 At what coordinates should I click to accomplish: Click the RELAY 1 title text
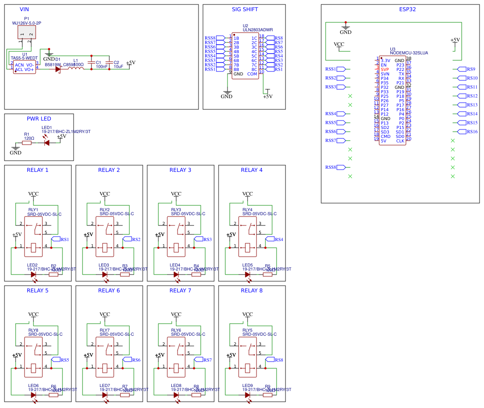37,170
